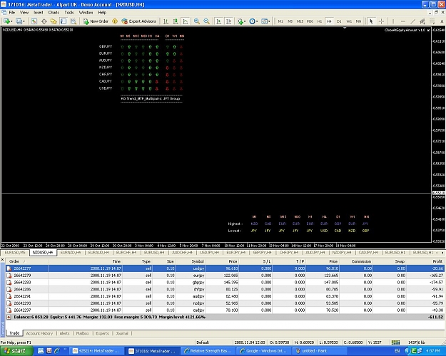
Task: Switch chart to bar chart
Action: point(166,21)
